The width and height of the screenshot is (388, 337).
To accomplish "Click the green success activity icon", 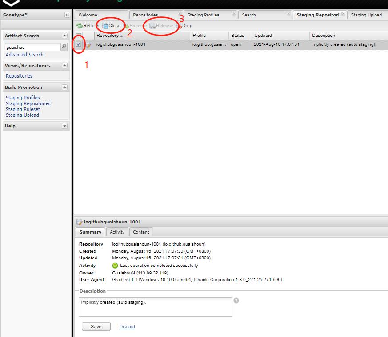I will 115,266.
